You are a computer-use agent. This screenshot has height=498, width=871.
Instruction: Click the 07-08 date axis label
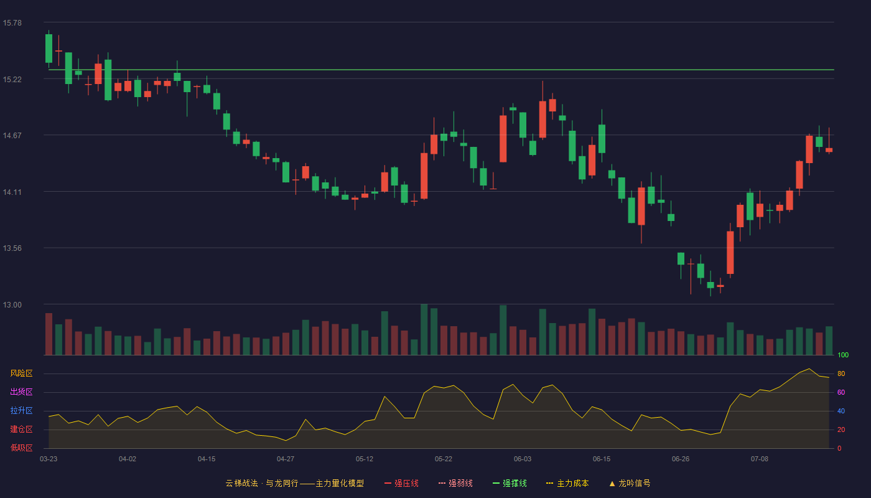point(760,459)
